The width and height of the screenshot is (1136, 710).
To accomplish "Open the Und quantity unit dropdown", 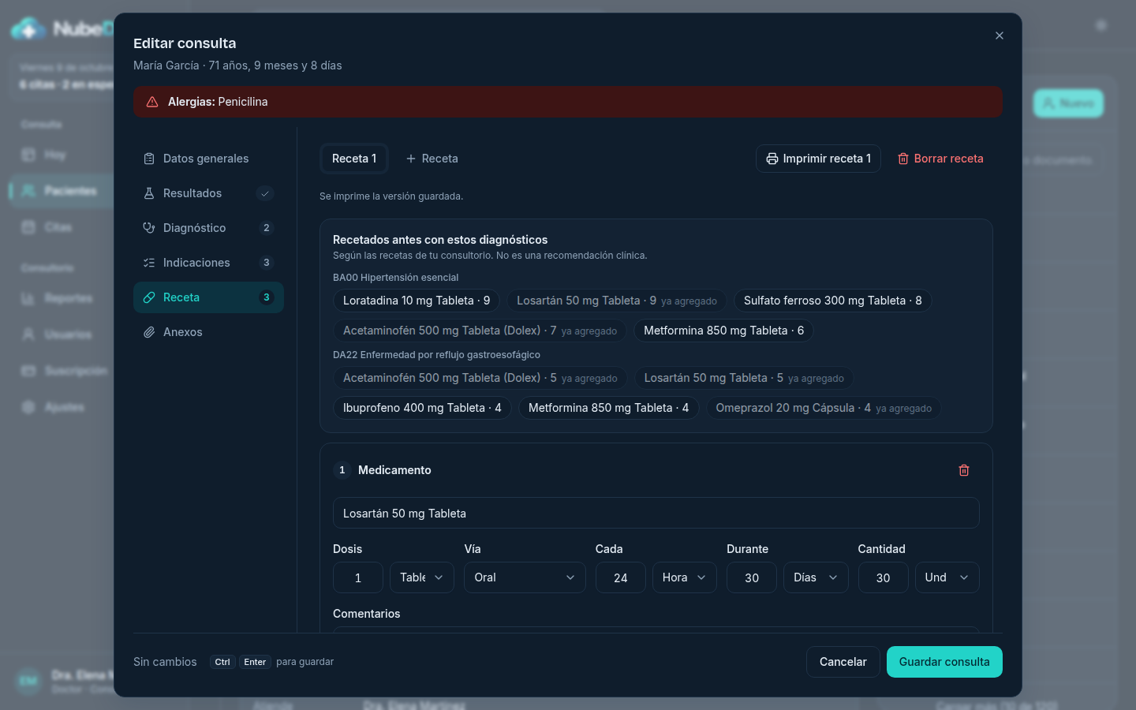I will (x=947, y=577).
